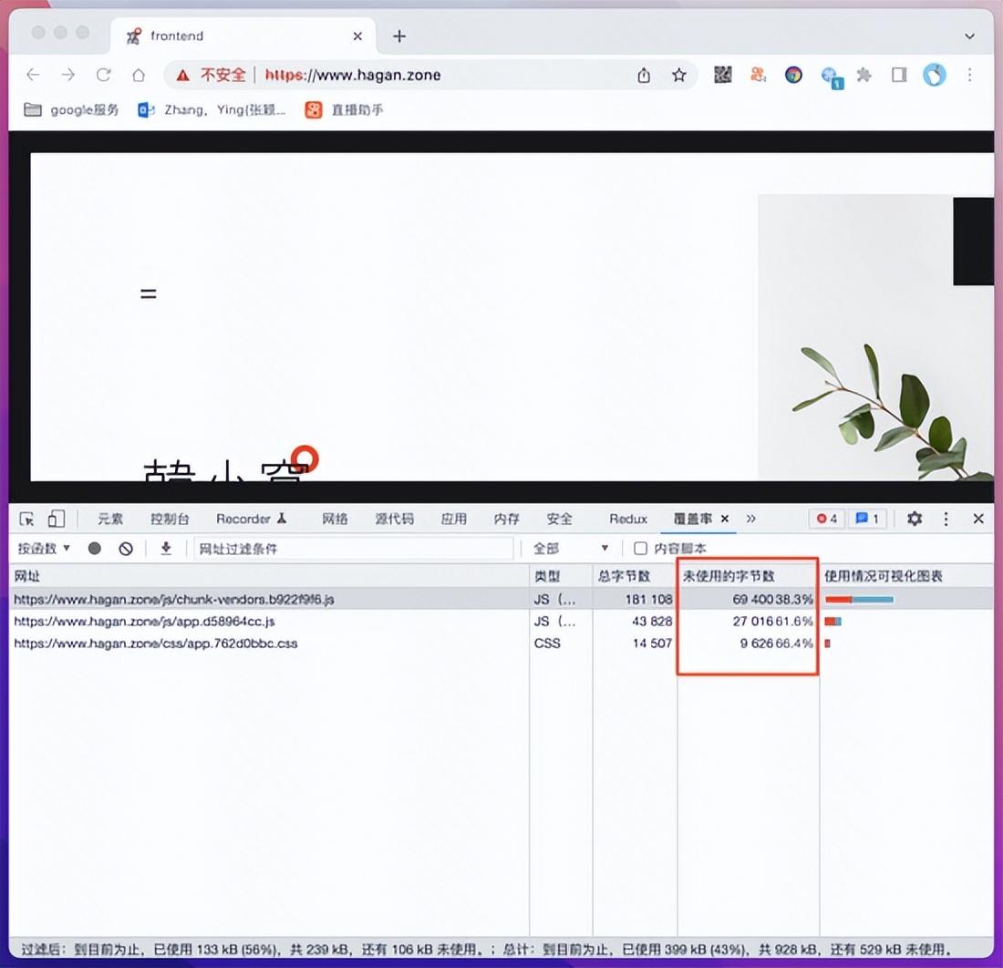The image size is (1003, 968).
Task: Open the QR code extension icon
Action: 723,75
